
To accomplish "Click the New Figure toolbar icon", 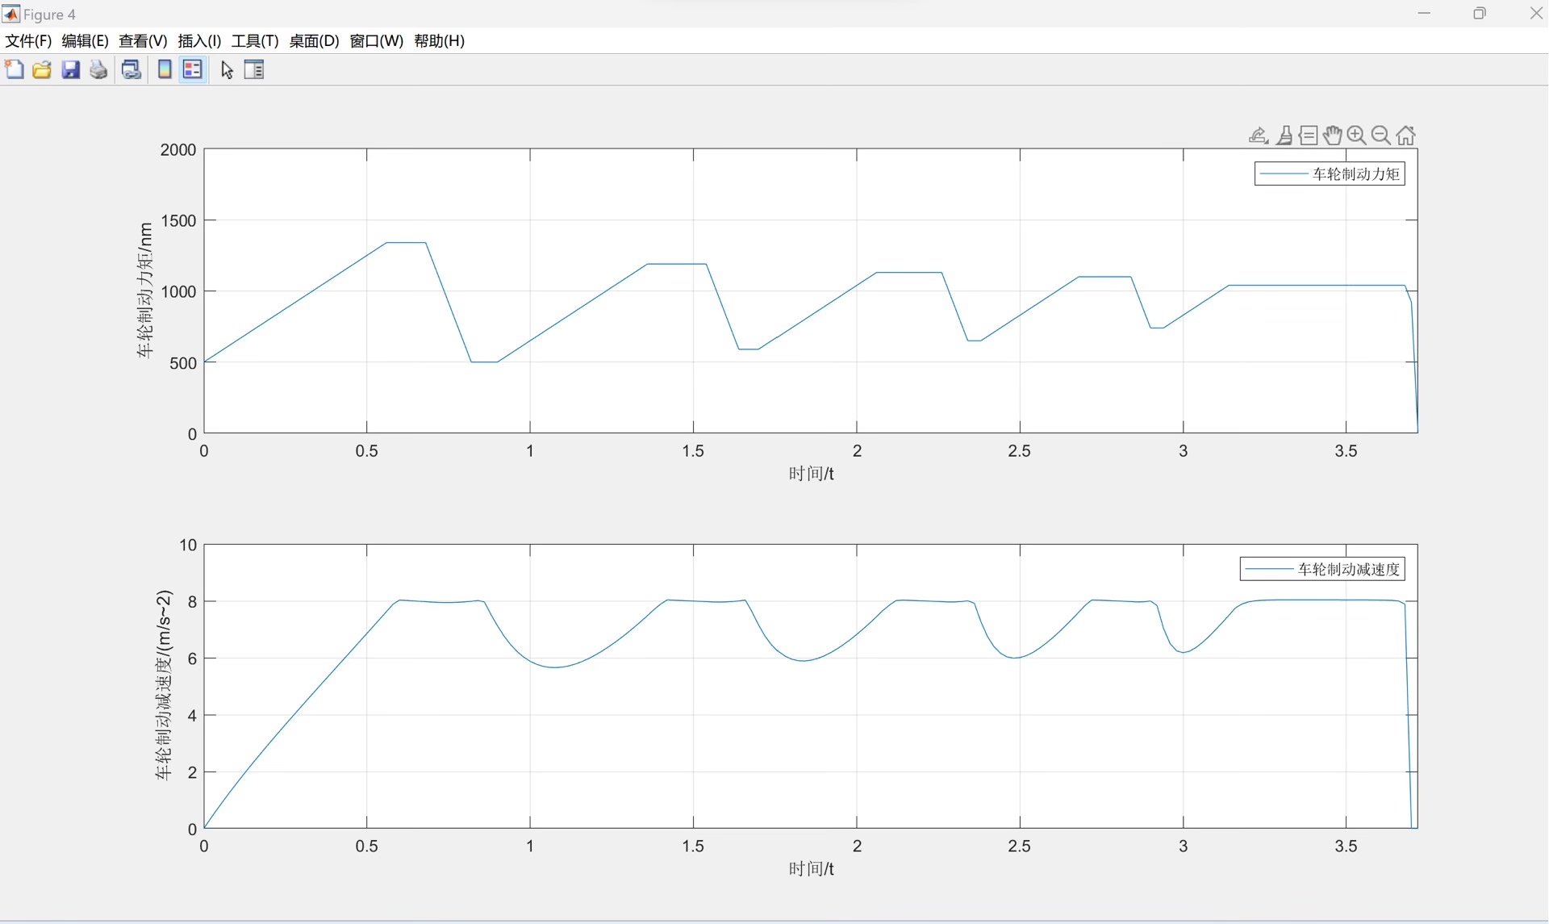I will pos(14,69).
